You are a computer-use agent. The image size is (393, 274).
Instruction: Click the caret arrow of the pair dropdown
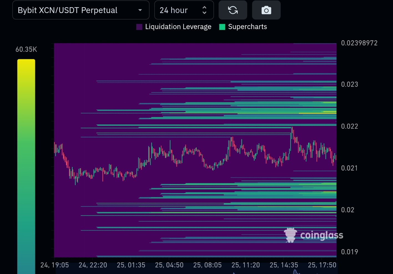tap(140, 10)
